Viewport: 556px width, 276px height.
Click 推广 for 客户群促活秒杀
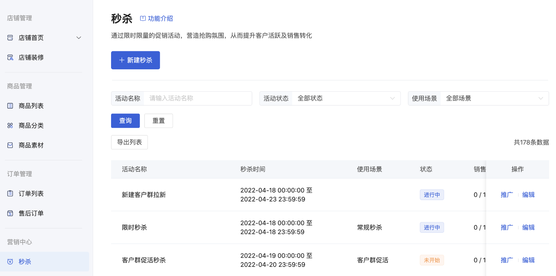coord(507,260)
